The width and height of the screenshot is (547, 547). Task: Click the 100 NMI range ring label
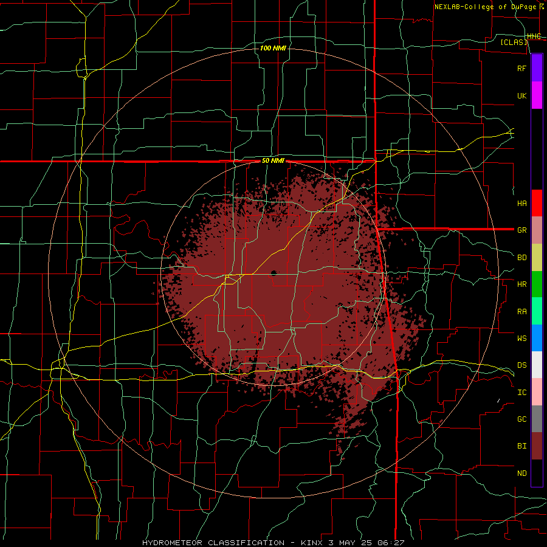point(273,48)
